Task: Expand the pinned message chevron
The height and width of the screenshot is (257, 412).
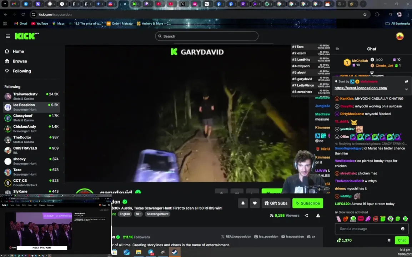Action: point(406,89)
